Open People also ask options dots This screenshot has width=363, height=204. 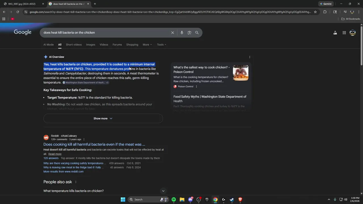(x=76, y=182)
